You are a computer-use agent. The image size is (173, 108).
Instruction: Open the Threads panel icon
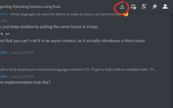[x=133, y=6]
